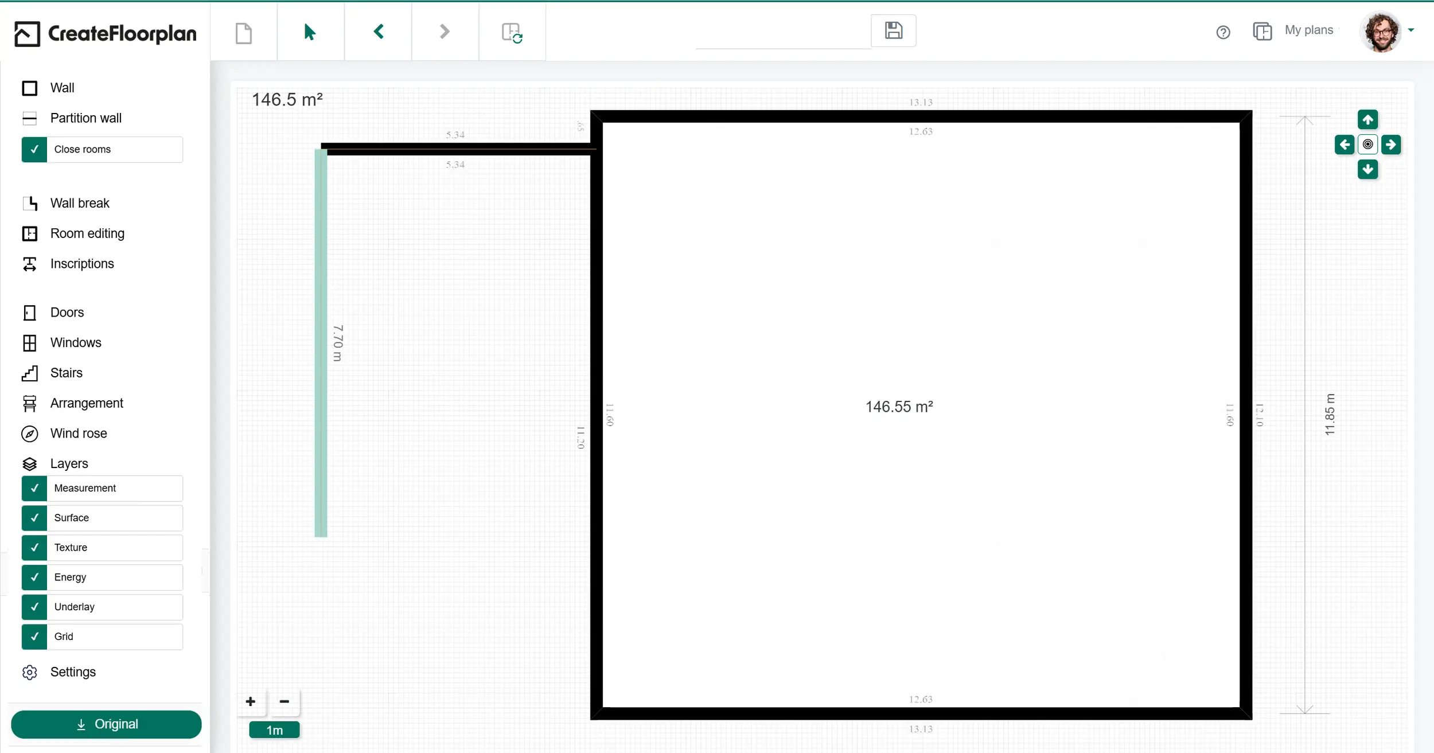Click the plan refresh icon in toolbar
This screenshot has width=1434, height=753.
click(x=512, y=33)
